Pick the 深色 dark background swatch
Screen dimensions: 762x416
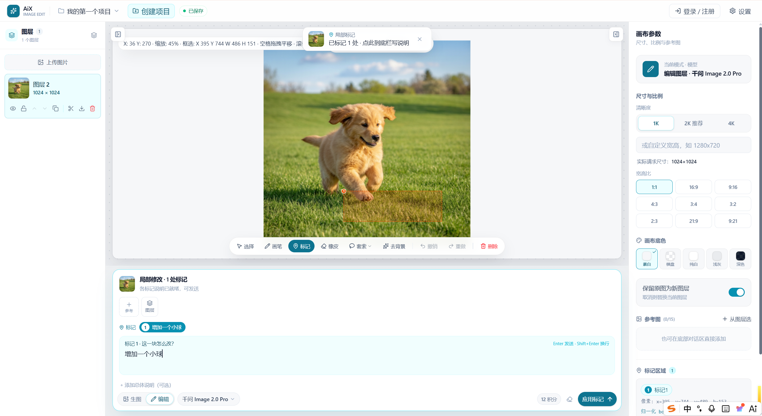740,259
